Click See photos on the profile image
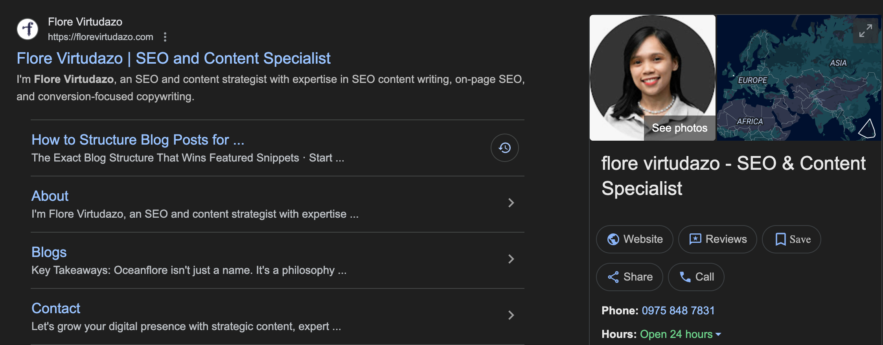This screenshot has height=345, width=883. point(679,128)
